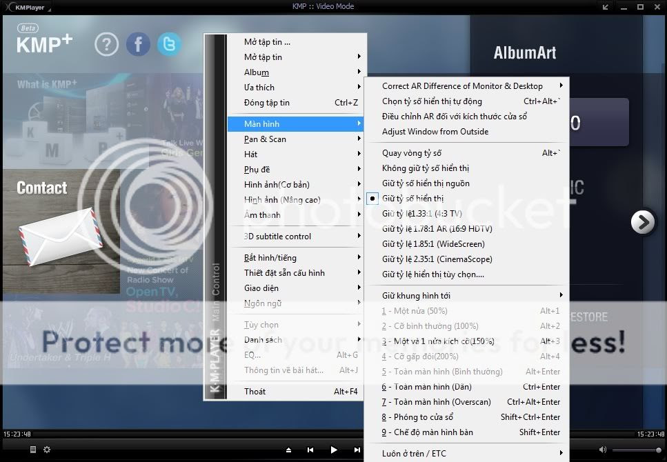Open the KMP+ help question-mark icon

click(x=106, y=44)
